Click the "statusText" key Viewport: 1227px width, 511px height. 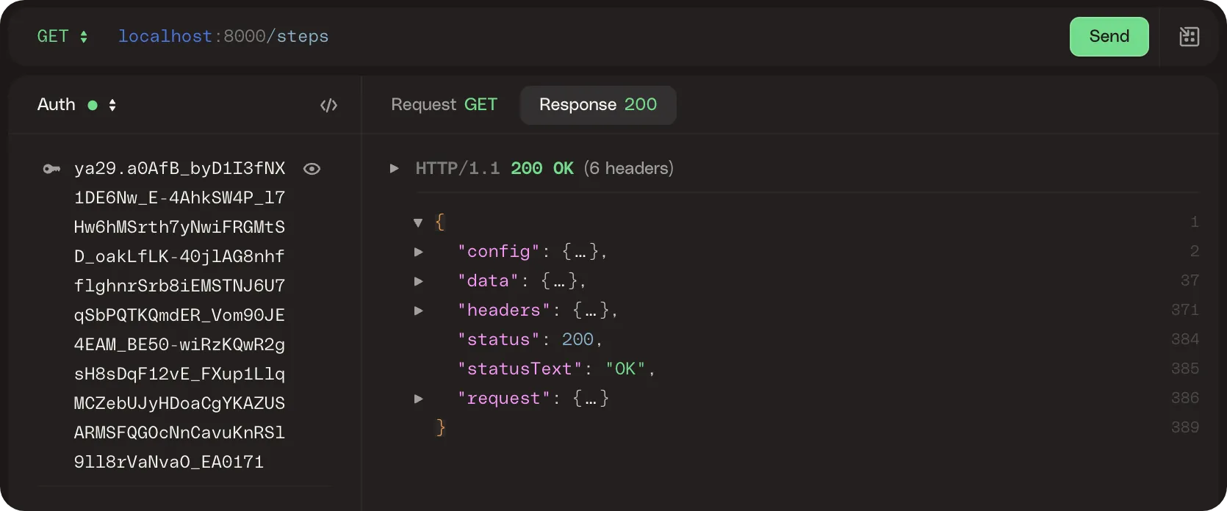point(519,369)
